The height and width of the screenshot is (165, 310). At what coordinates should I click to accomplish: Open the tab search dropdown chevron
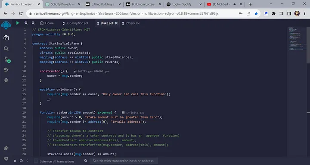click(271, 4)
